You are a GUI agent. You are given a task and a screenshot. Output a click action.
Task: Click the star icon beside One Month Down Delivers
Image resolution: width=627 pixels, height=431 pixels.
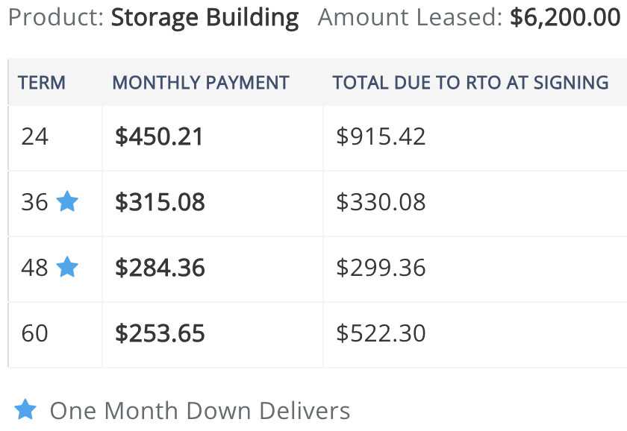(25, 409)
